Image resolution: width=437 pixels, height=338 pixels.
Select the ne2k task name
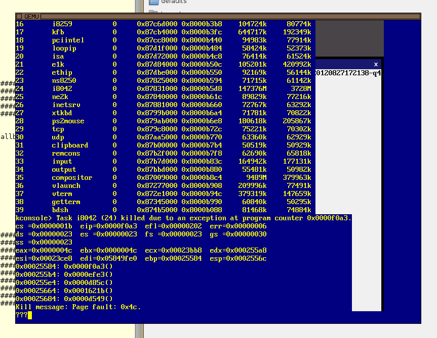(x=60, y=96)
